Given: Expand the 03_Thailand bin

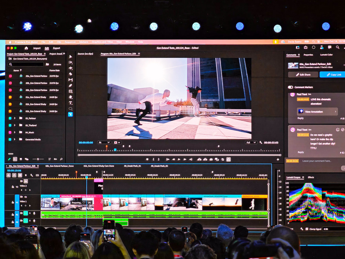Looking at the screenshot, I should tap(15, 125).
